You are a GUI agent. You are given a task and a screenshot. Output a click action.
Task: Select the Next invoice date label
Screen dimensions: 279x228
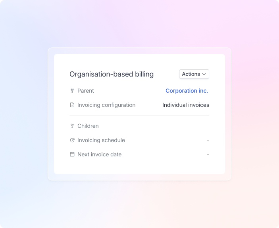click(x=100, y=154)
